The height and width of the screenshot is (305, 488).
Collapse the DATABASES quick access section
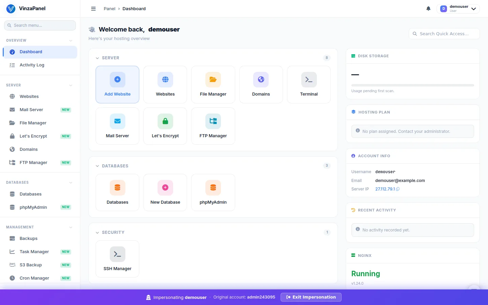pyautogui.click(x=97, y=166)
